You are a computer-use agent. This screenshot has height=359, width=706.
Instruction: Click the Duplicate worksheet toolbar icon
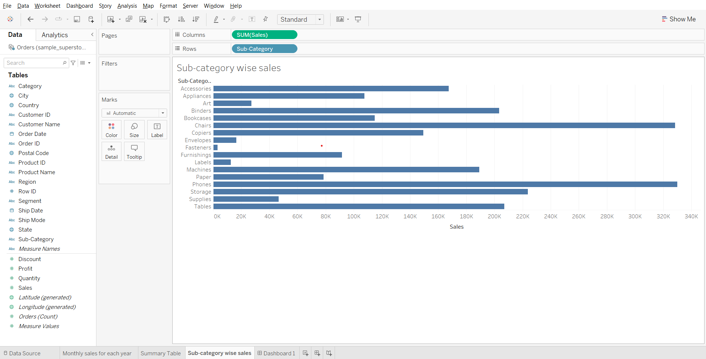tap(129, 19)
